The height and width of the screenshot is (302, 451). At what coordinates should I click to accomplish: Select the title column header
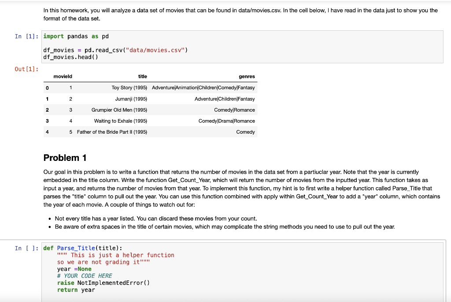point(142,76)
